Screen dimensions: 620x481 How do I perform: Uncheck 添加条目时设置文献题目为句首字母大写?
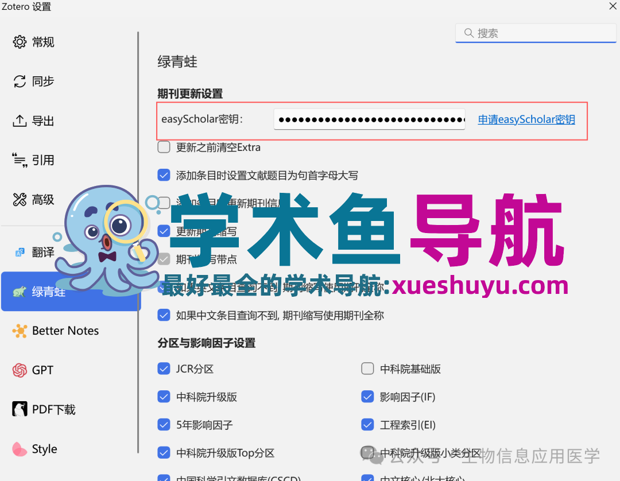[164, 175]
